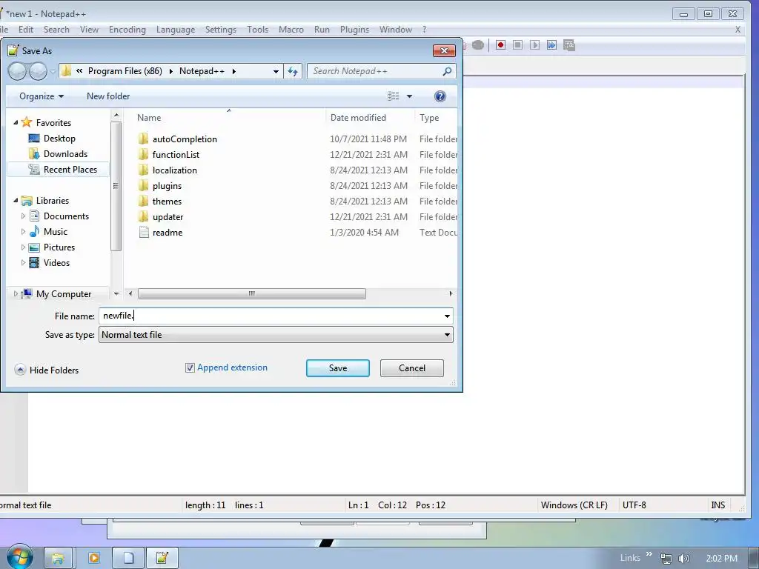Open the view options dropdown arrow
This screenshot has width=759, height=569.
[409, 96]
